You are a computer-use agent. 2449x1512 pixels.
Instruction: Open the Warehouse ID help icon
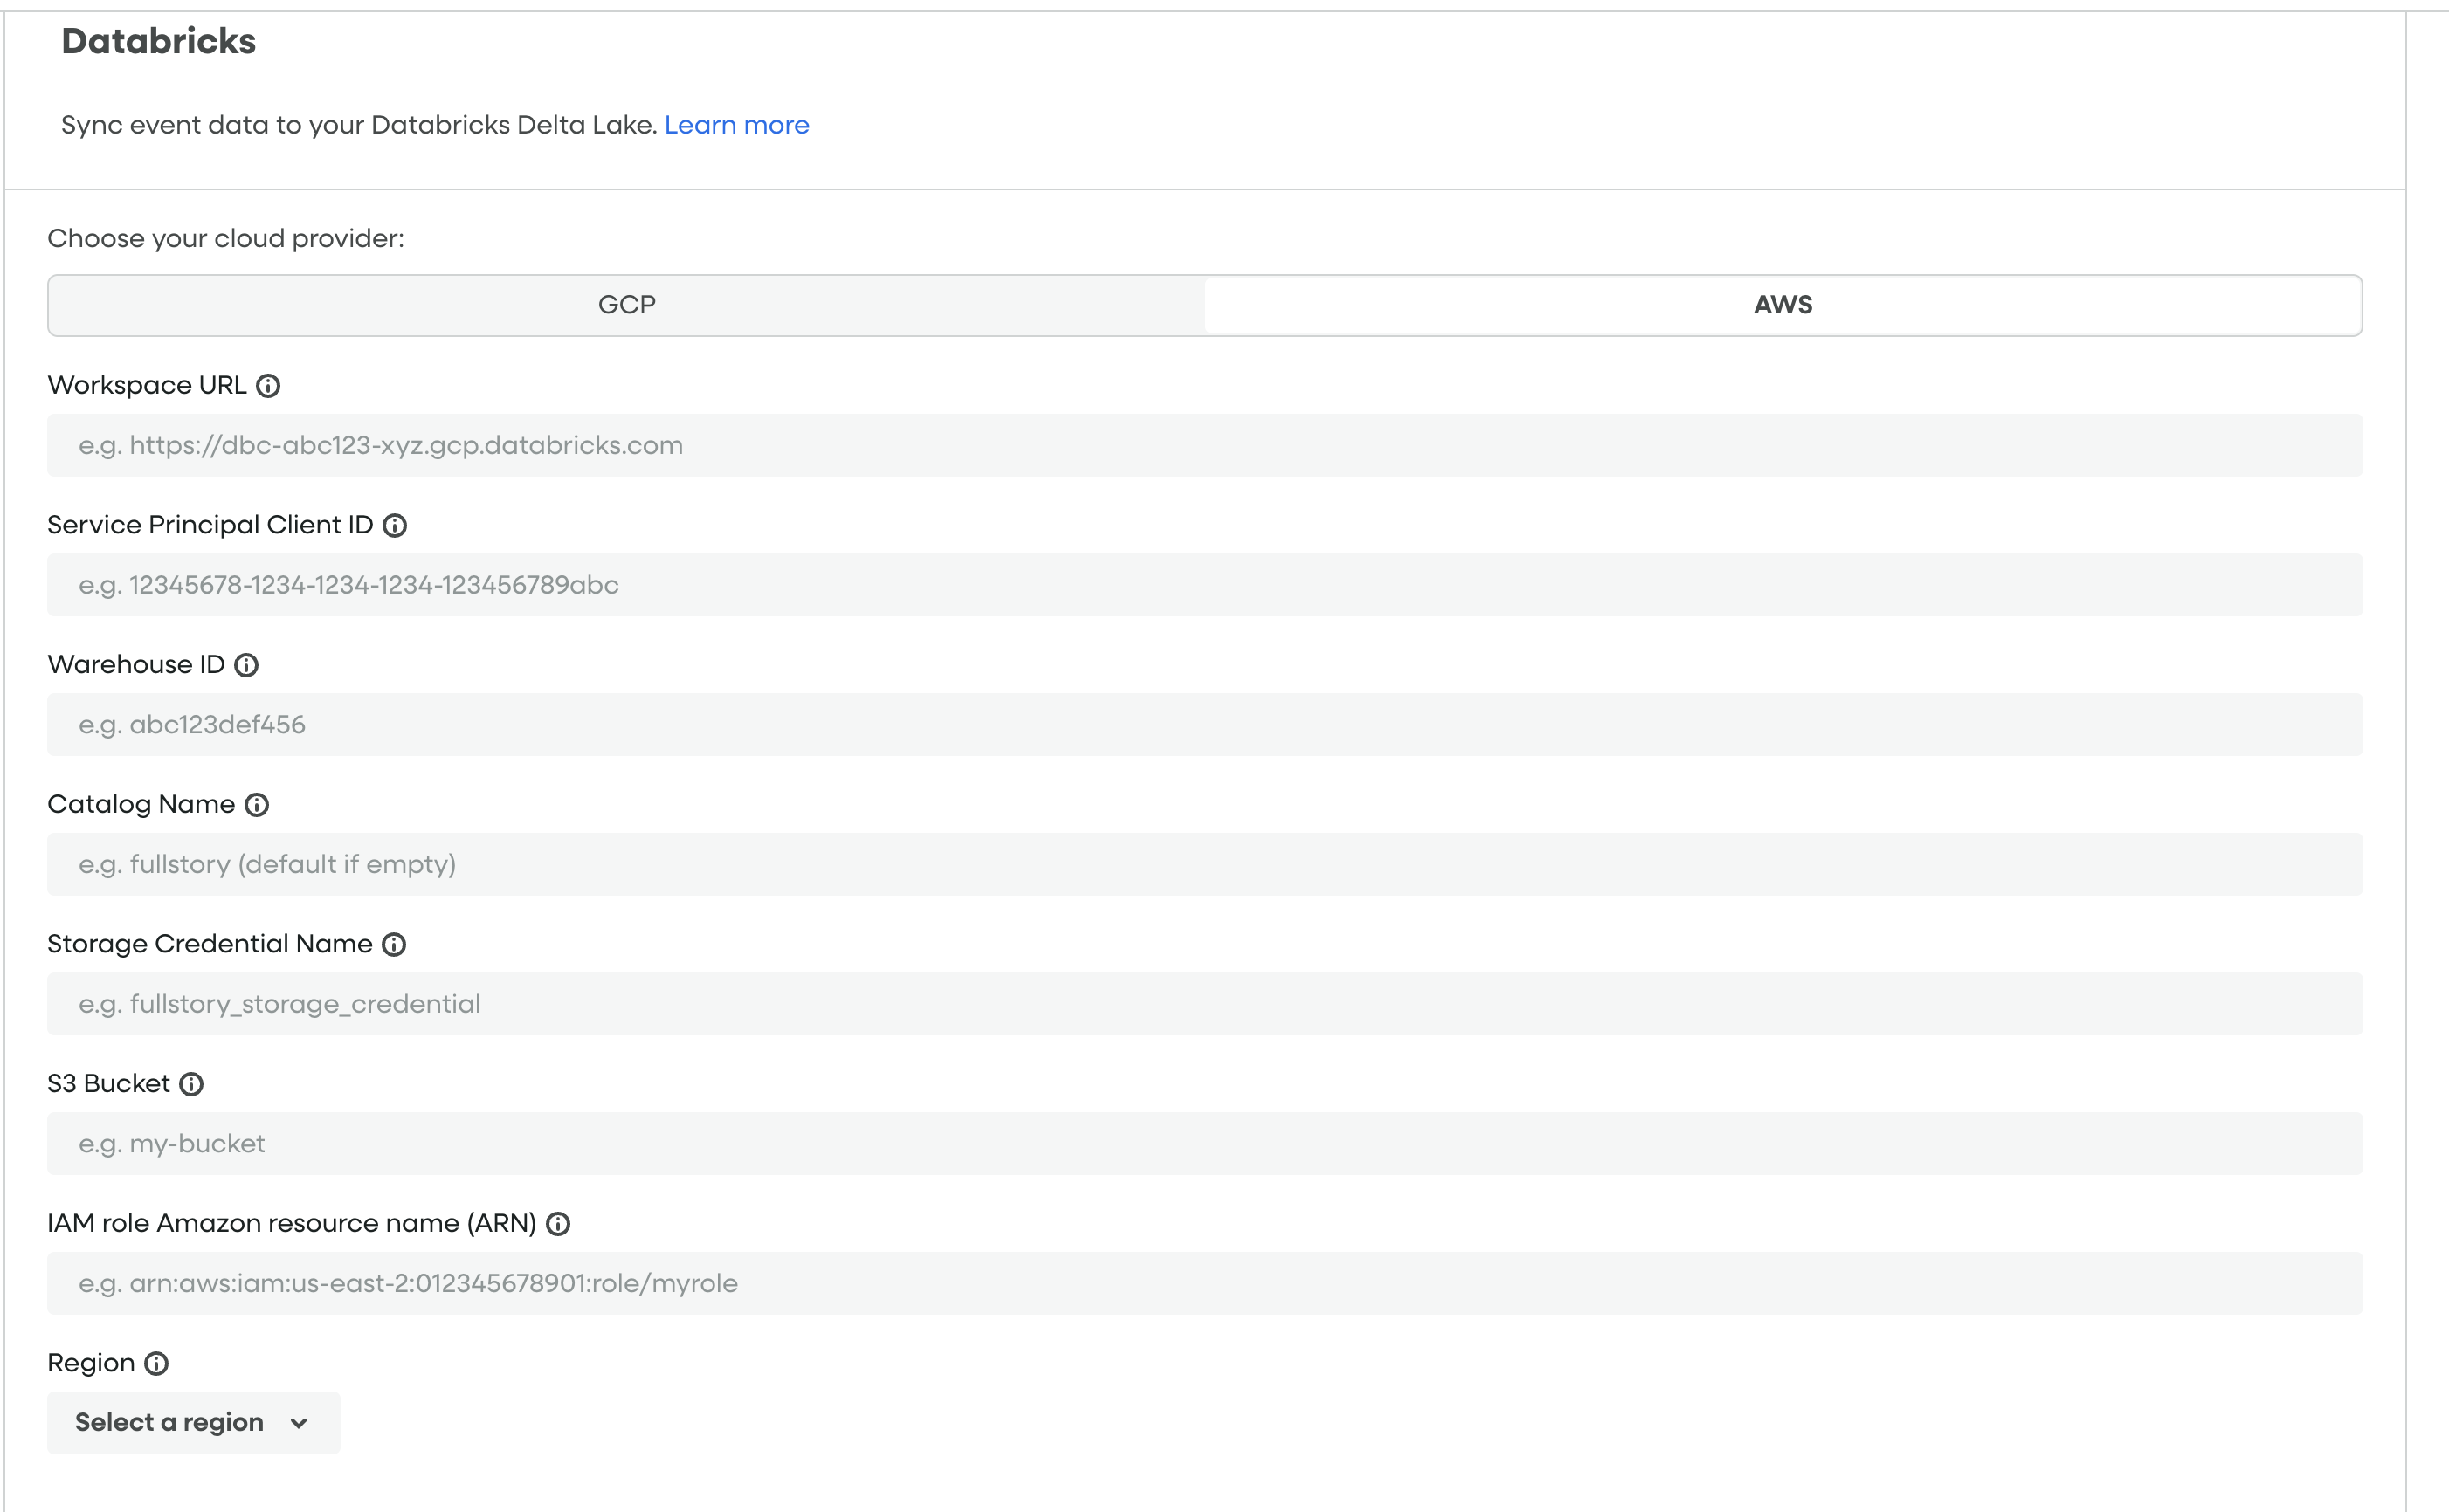click(246, 664)
